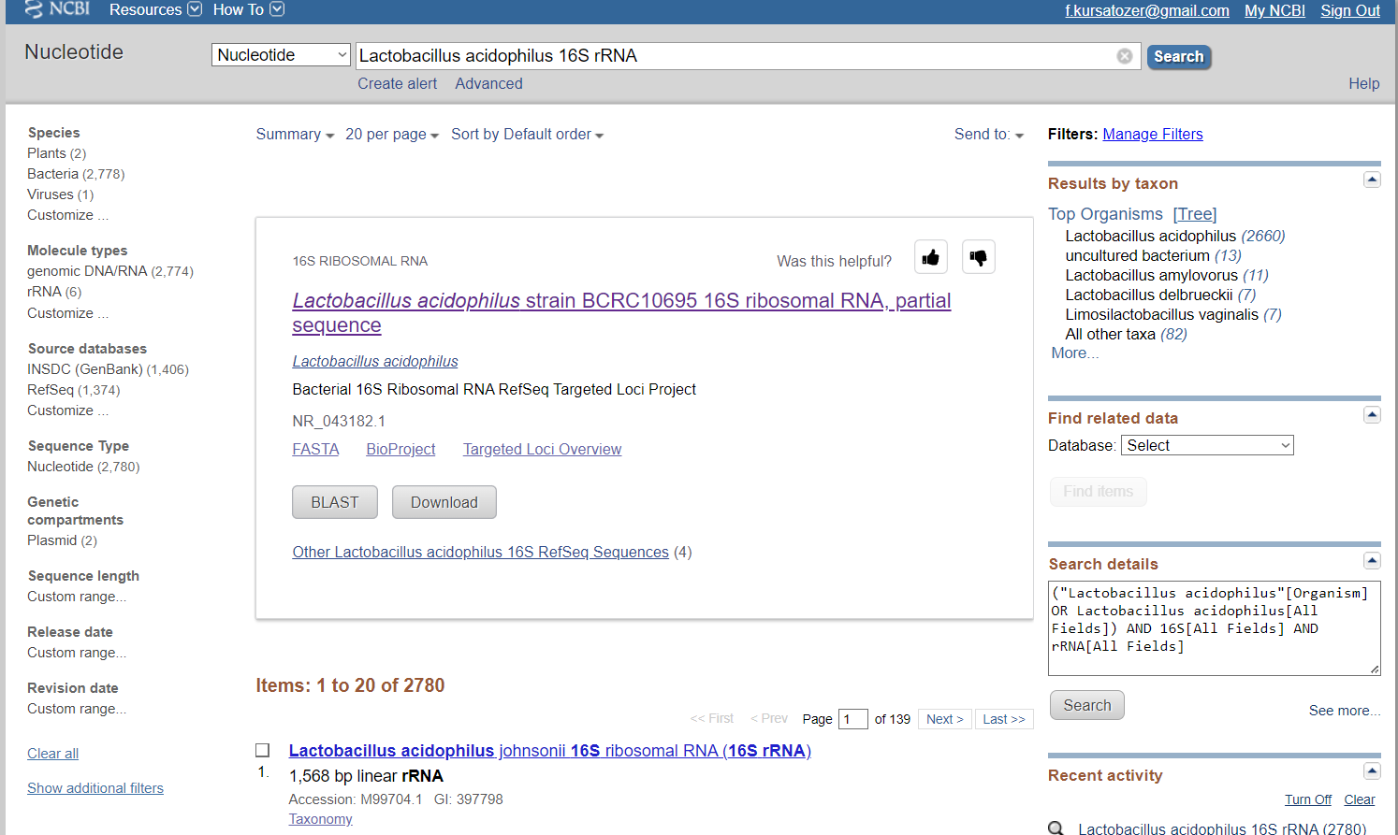Click Create alert
1398x835 pixels.
(397, 83)
